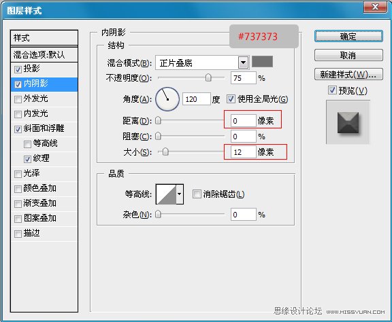Image resolution: width=392 pixels, height=322 pixels.
Task: Toggle the 预览 checkbox
Action: coord(332,90)
